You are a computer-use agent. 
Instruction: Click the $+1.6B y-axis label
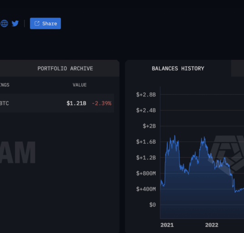146,142
